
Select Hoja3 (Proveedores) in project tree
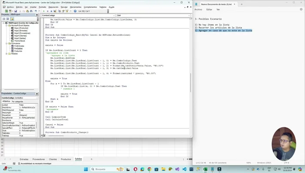22,33
